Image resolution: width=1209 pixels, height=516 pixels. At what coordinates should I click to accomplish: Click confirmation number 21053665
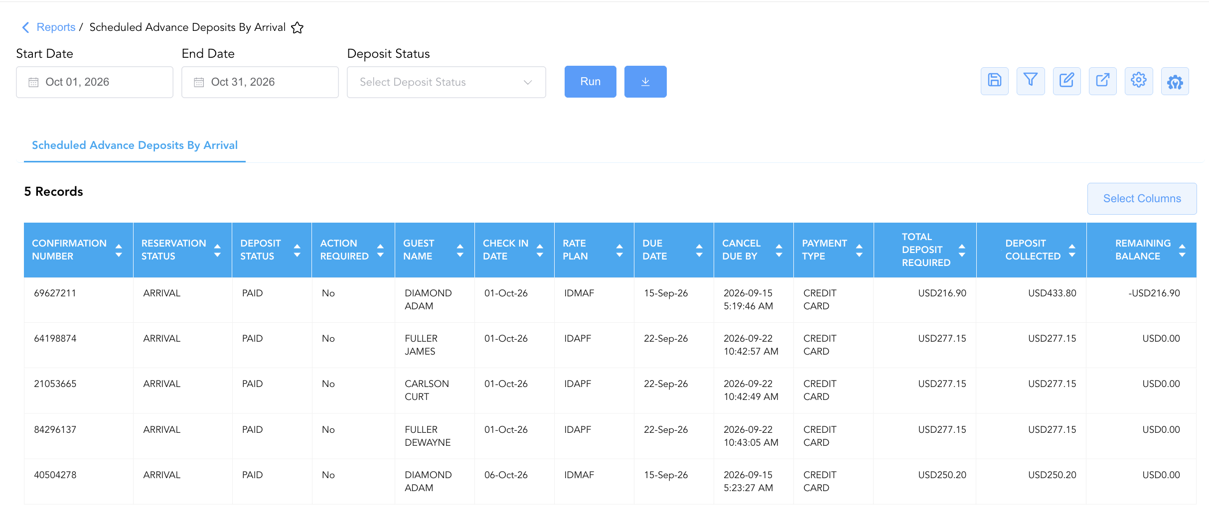point(55,384)
